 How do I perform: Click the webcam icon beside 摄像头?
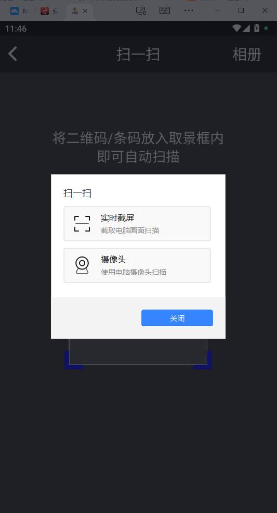(x=82, y=265)
